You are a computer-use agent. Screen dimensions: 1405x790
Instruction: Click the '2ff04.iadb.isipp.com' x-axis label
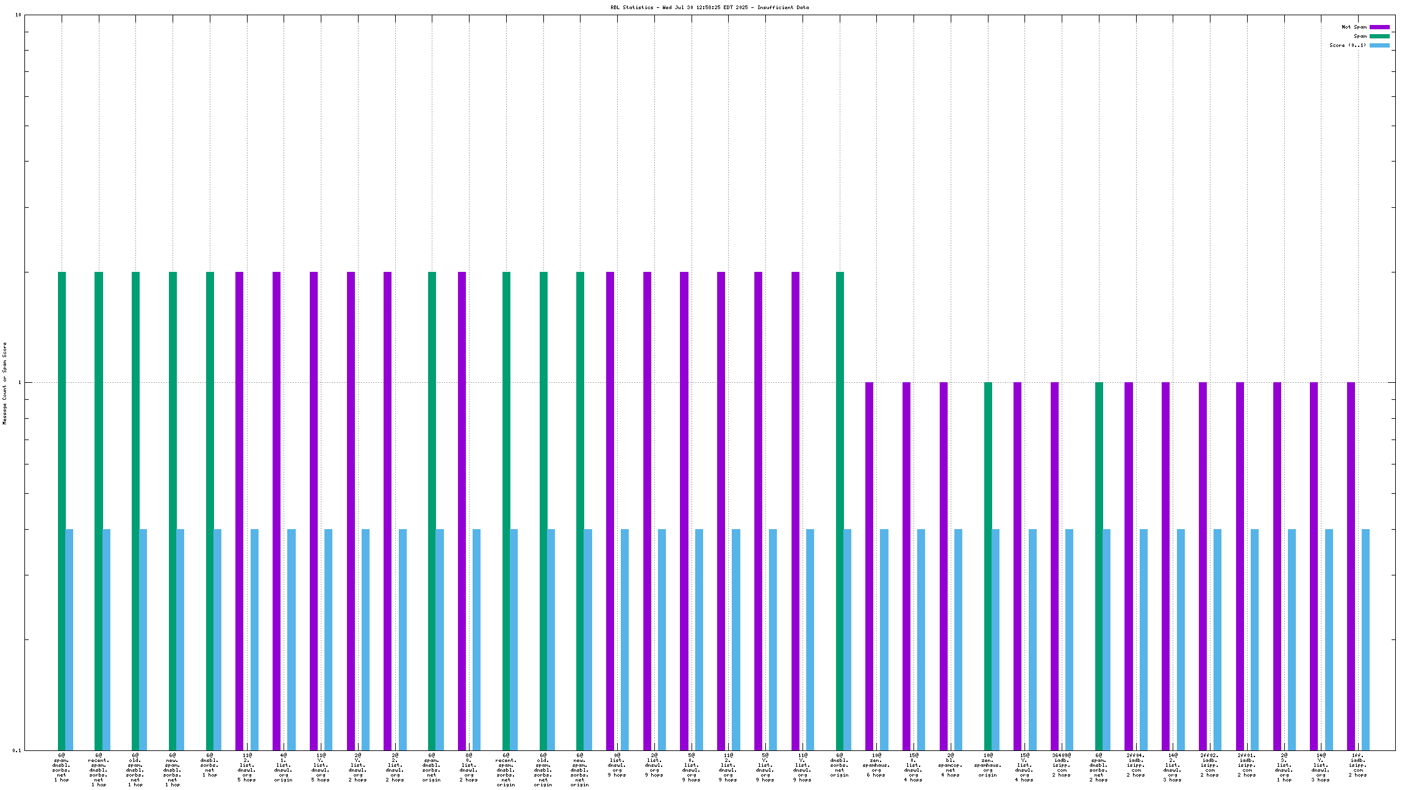pos(1135,765)
